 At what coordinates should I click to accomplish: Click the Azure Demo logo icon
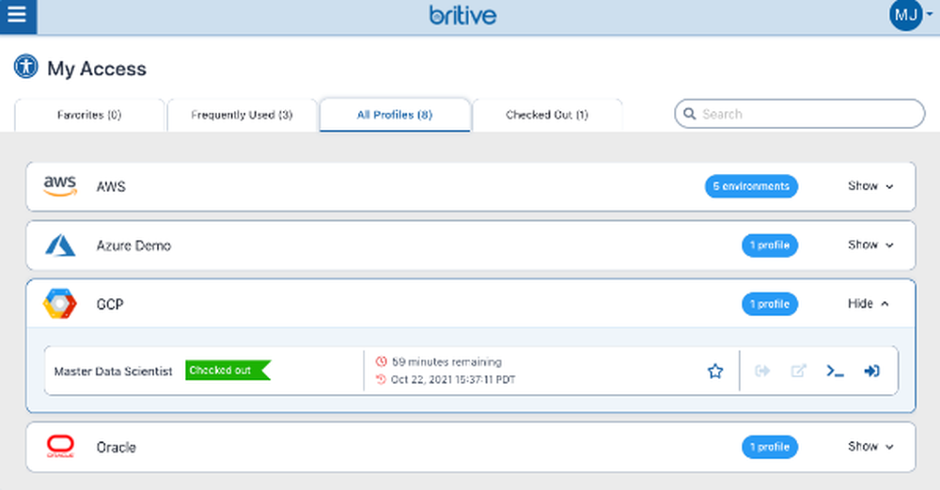[x=60, y=245]
